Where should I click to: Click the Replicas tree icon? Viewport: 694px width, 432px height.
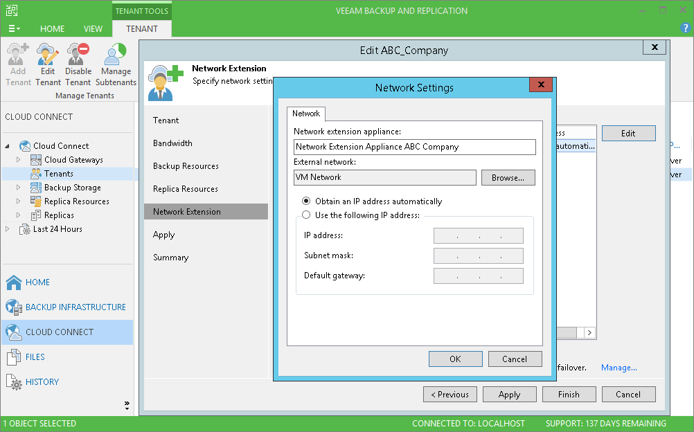tap(36, 215)
